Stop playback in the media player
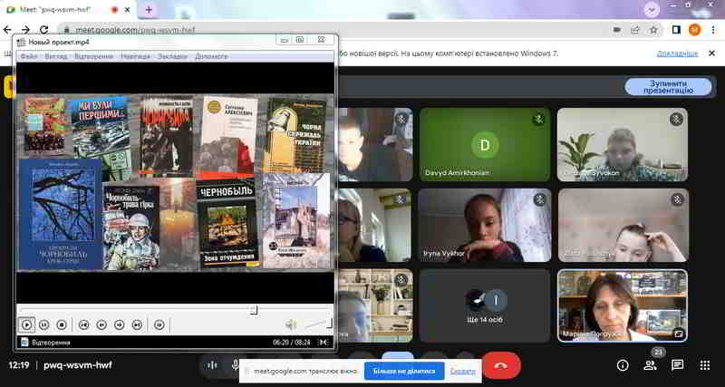 (x=62, y=325)
